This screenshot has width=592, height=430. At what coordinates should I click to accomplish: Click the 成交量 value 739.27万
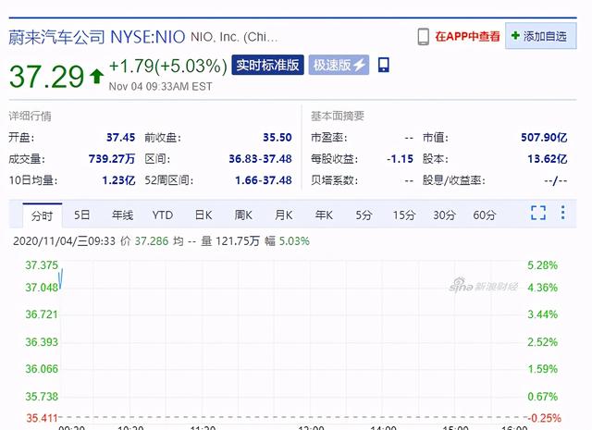(x=112, y=159)
